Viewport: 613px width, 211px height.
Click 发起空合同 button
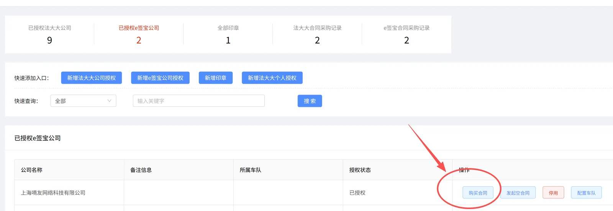click(x=518, y=193)
